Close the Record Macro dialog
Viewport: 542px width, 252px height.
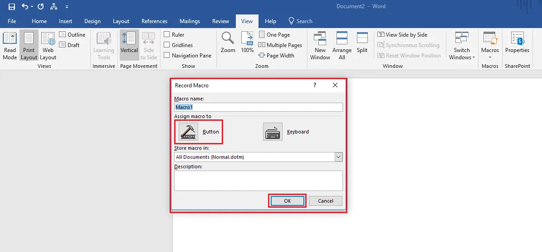[x=335, y=85]
